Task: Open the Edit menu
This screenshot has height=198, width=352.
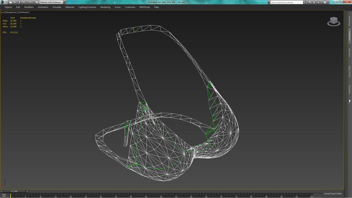Action: tap(18, 7)
